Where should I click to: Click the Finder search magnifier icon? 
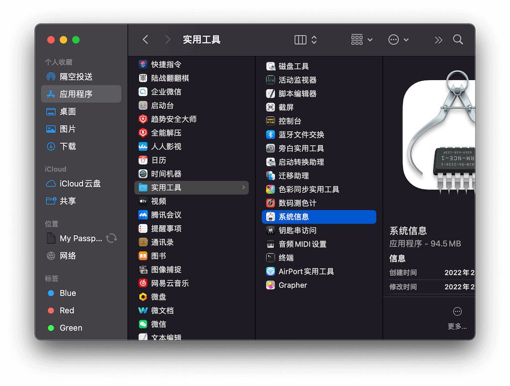(458, 40)
